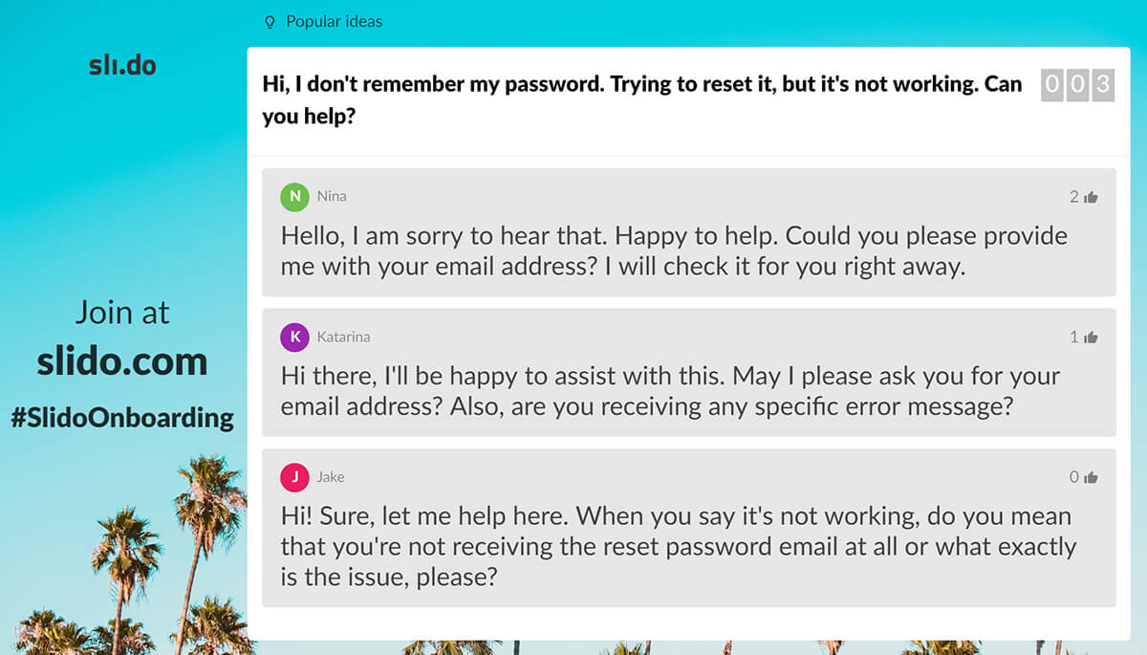Click the Jake username label
This screenshot has width=1147, height=655.
331,477
